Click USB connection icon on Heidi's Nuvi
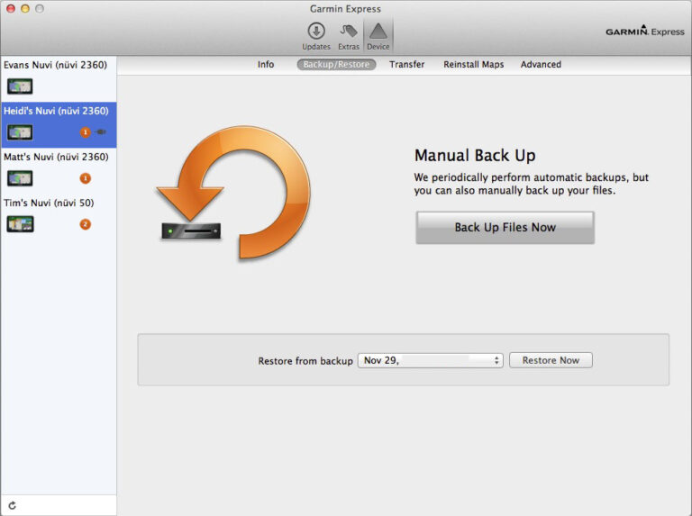The height and width of the screenshot is (516, 692). 101,131
